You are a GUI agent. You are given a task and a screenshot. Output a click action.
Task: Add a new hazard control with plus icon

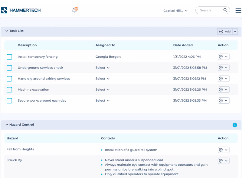[x=235, y=125]
